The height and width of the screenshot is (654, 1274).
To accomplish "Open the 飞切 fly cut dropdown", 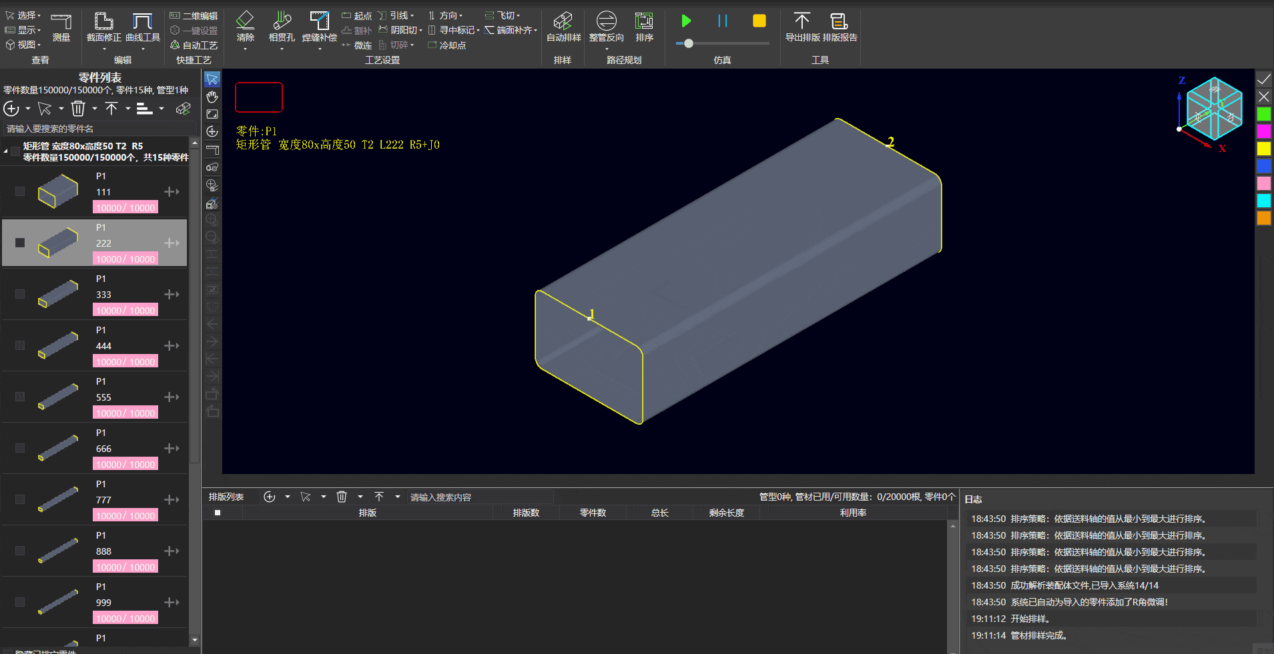I will 503,15.
